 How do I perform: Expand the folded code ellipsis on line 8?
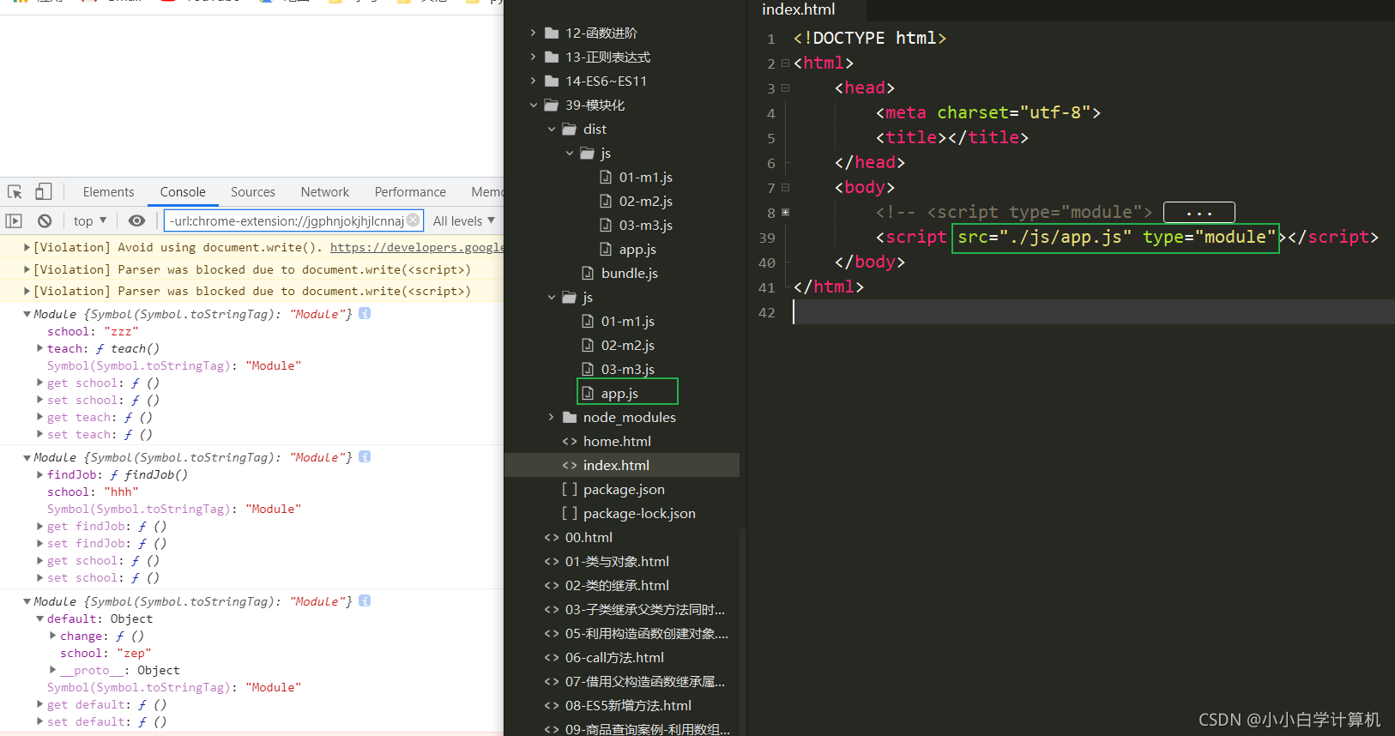click(x=1199, y=212)
